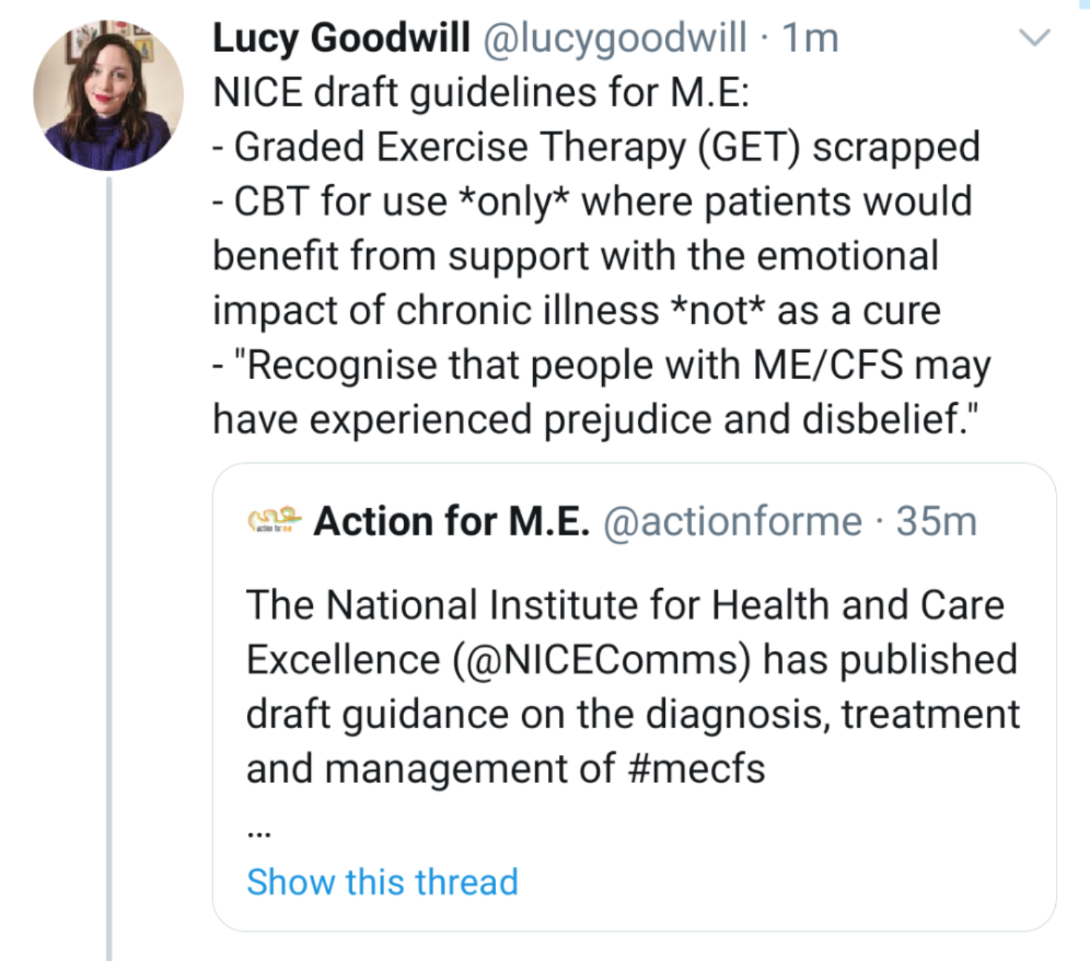Click the "NICE draft guidelines for M.E:" line
The image size is (1090, 961).
[480, 93]
